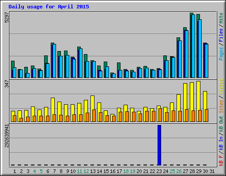Click day label 11 on the x-axis
The height and width of the screenshot is (176, 226).
[79, 171]
